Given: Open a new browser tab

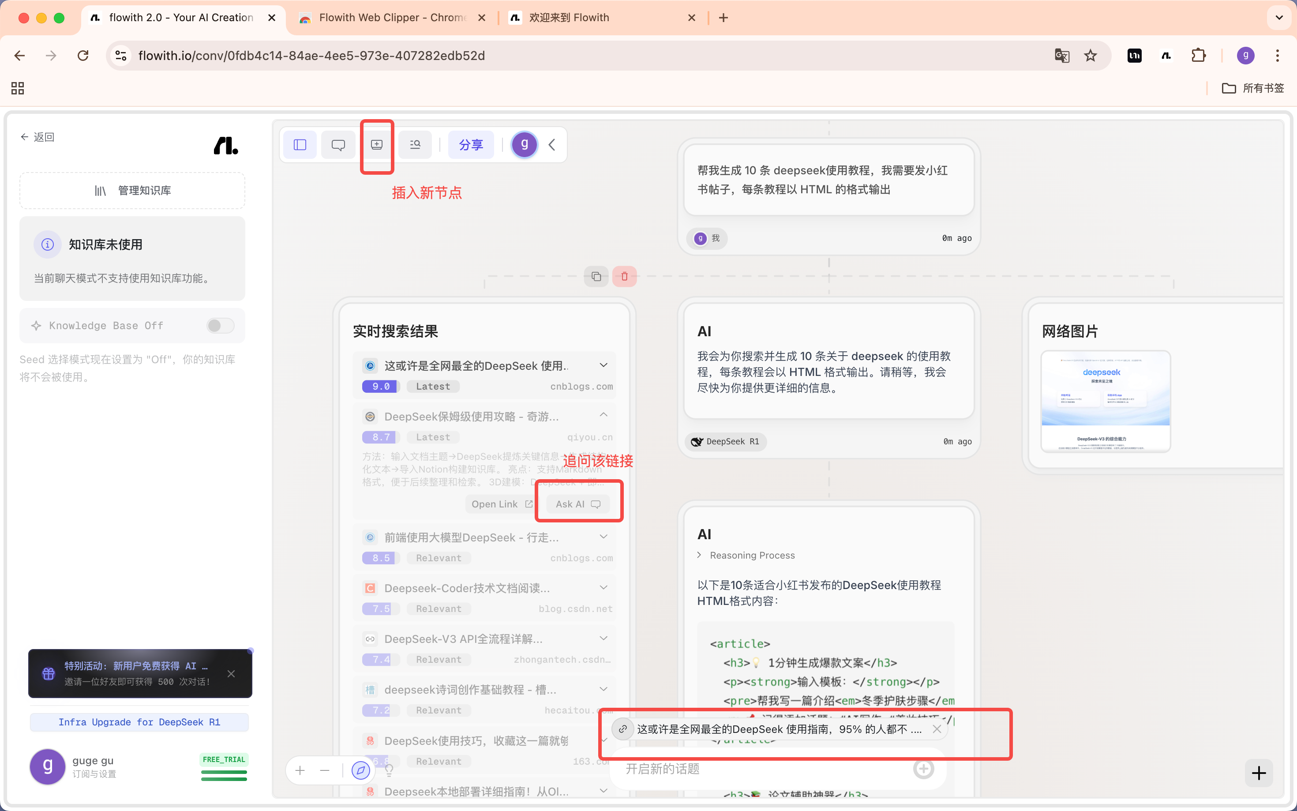Looking at the screenshot, I should [723, 18].
